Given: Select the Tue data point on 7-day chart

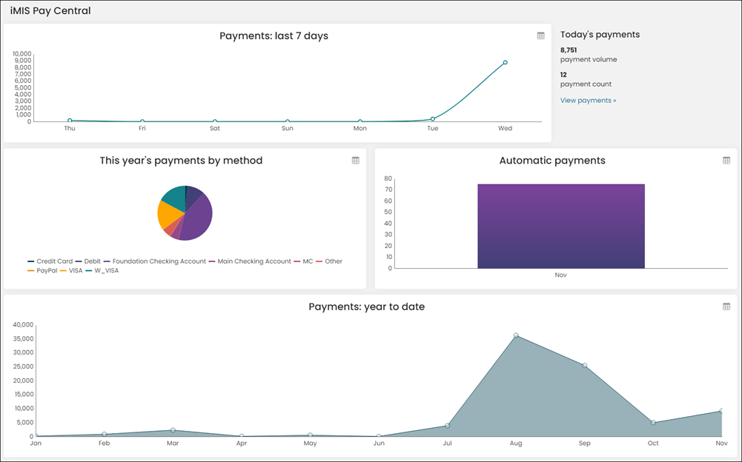Looking at the screenshot, I should [432, 119].
